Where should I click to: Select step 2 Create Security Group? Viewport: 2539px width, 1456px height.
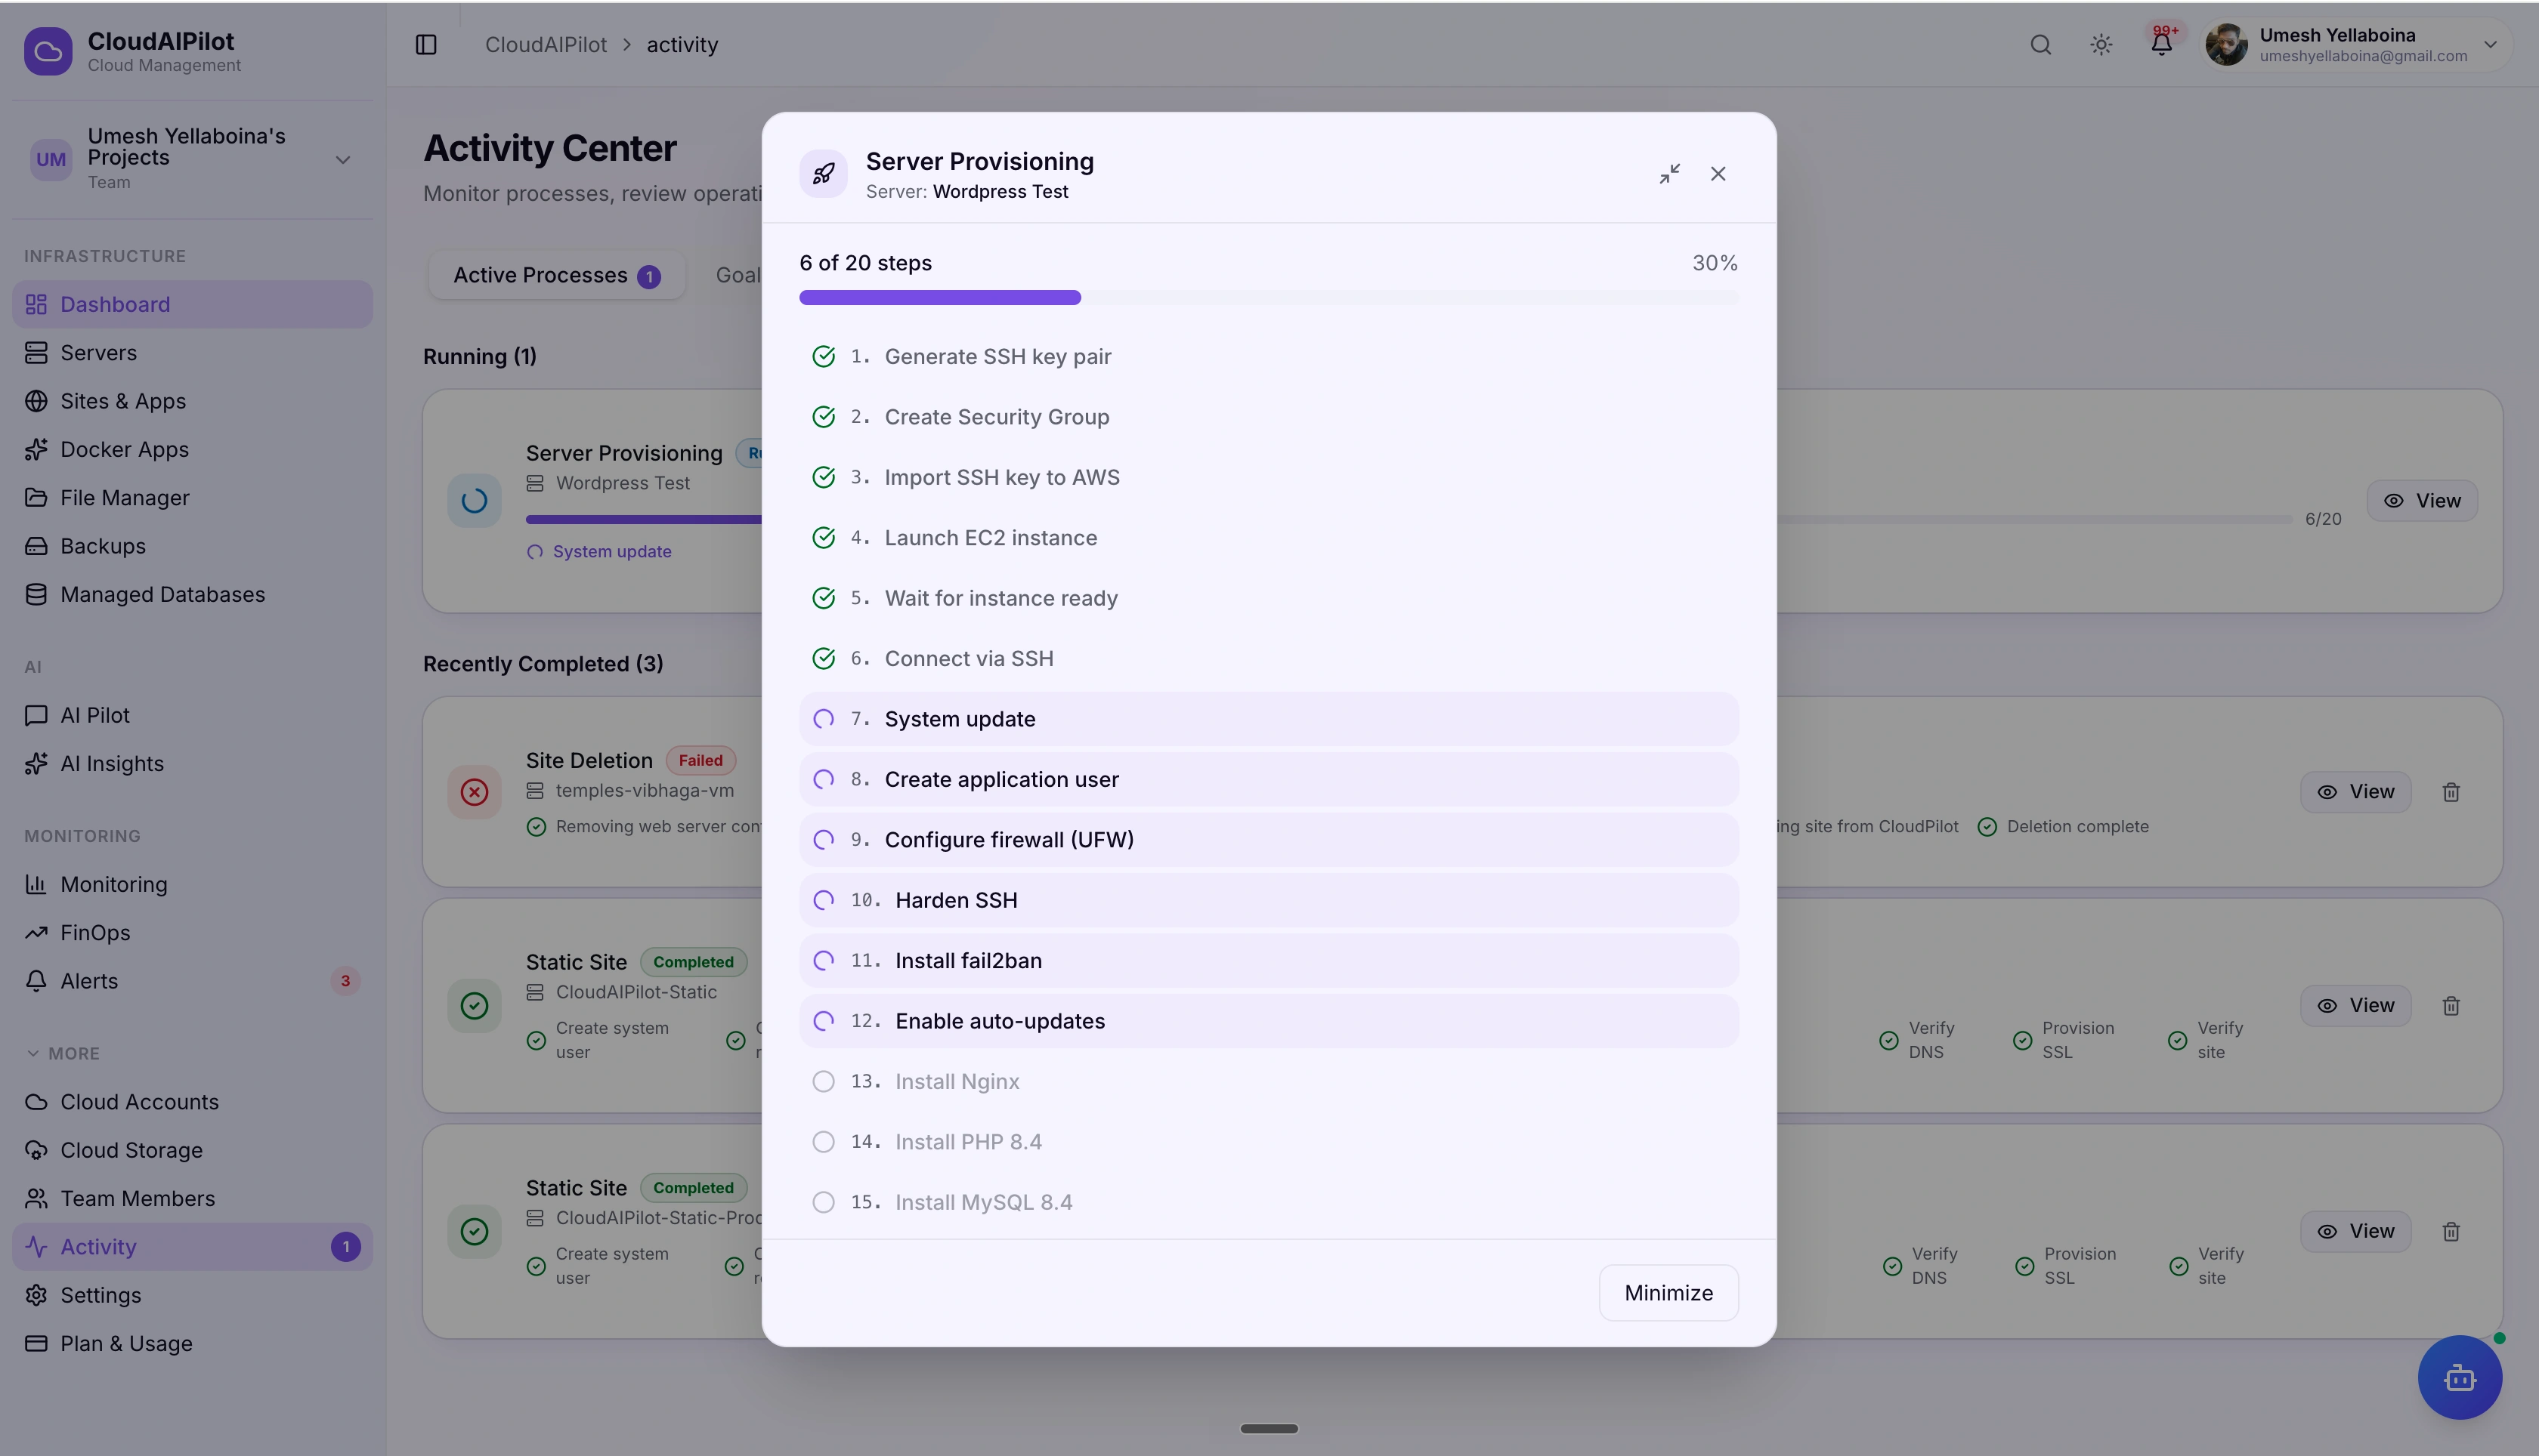(x=1269, y=417)
